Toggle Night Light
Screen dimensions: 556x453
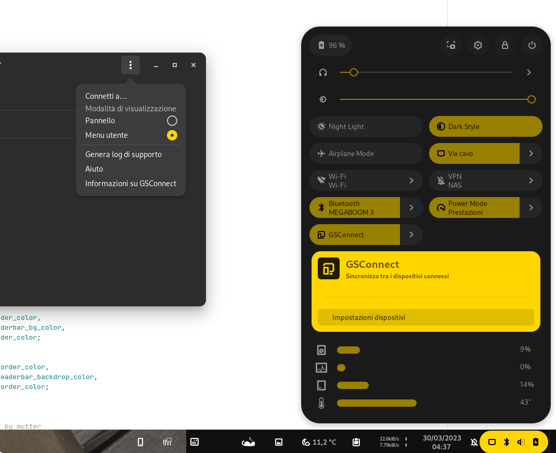click(x=366, y=126)
